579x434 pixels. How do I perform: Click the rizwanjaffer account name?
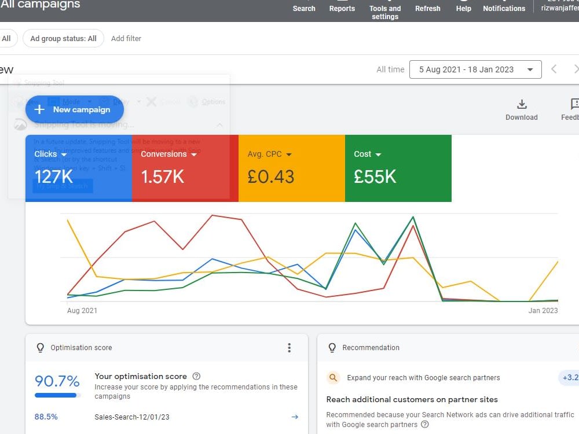click(560, 8)
